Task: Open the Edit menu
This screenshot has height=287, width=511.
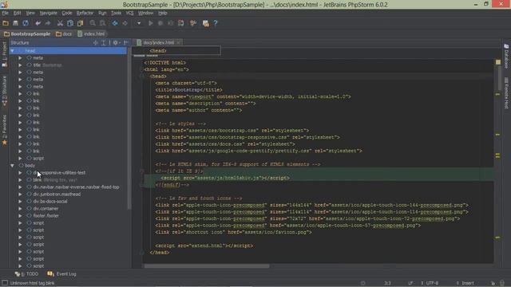Action: 17,13
